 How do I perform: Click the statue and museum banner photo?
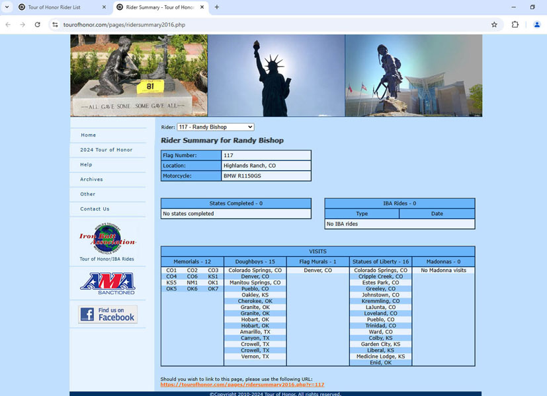(414, 75)
